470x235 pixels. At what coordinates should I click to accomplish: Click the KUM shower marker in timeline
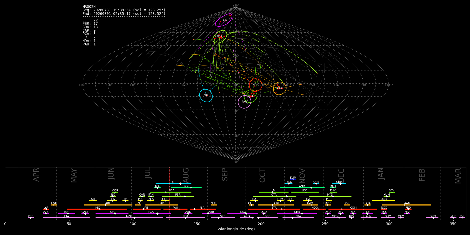click(293, 179)
